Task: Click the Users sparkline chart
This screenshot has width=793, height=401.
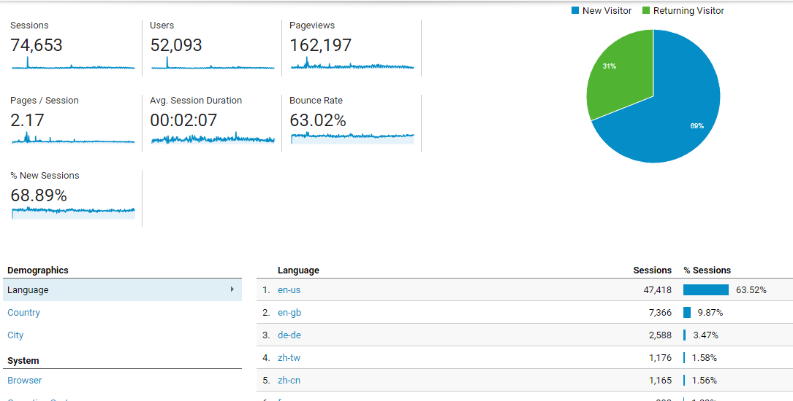Action: tap(213, 63)
